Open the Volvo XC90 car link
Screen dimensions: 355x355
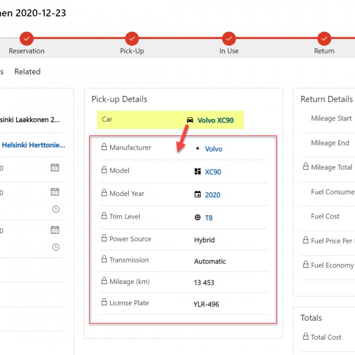point(215,120)
